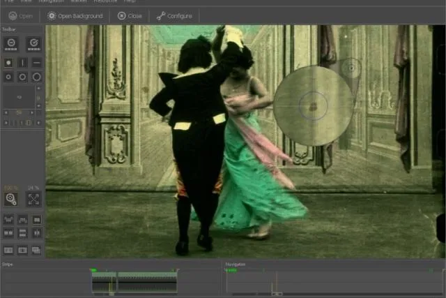
Task: Choose the dot brush shape
Action: [8, 63]
